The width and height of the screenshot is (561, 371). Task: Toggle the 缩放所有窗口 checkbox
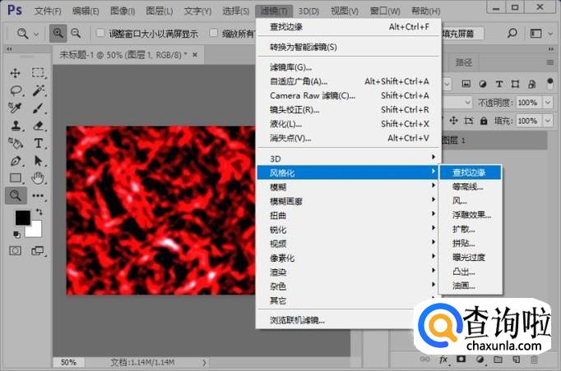click(x=215, y=34)
